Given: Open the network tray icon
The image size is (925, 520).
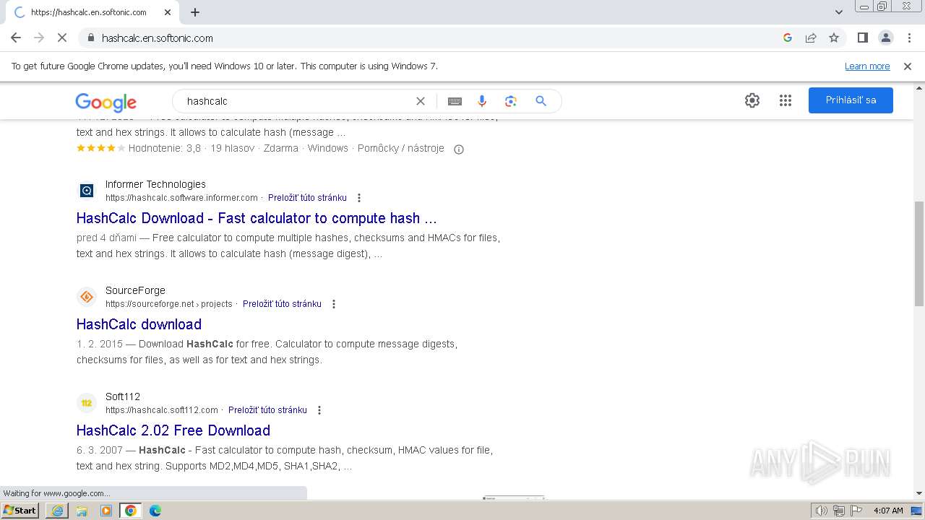Looking at the screenshot, I should [839, 511].
